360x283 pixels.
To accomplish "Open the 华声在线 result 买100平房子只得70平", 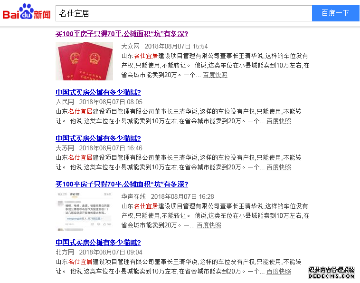I will (x=122, y=184).
